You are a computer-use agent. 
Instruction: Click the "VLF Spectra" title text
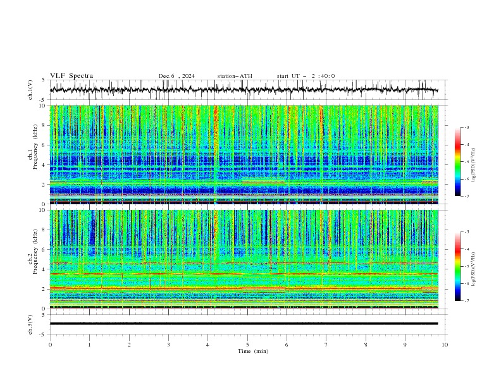pos(71,76)
